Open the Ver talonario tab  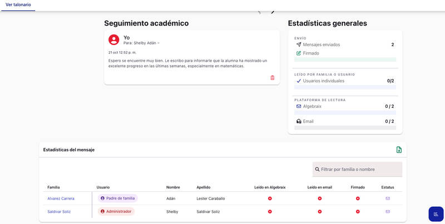pyautogui.click(x=18, y=5)
